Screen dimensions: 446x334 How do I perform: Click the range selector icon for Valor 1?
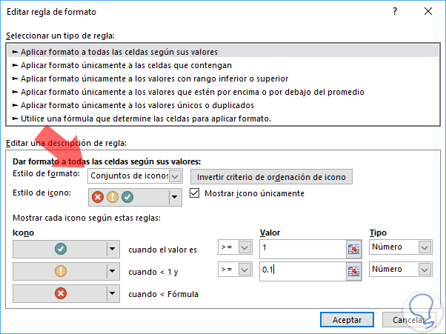353,250
